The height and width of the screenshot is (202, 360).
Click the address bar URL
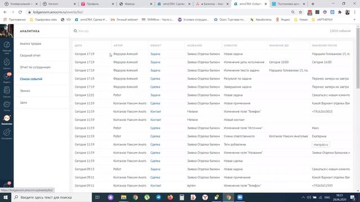tap(58, 12)
